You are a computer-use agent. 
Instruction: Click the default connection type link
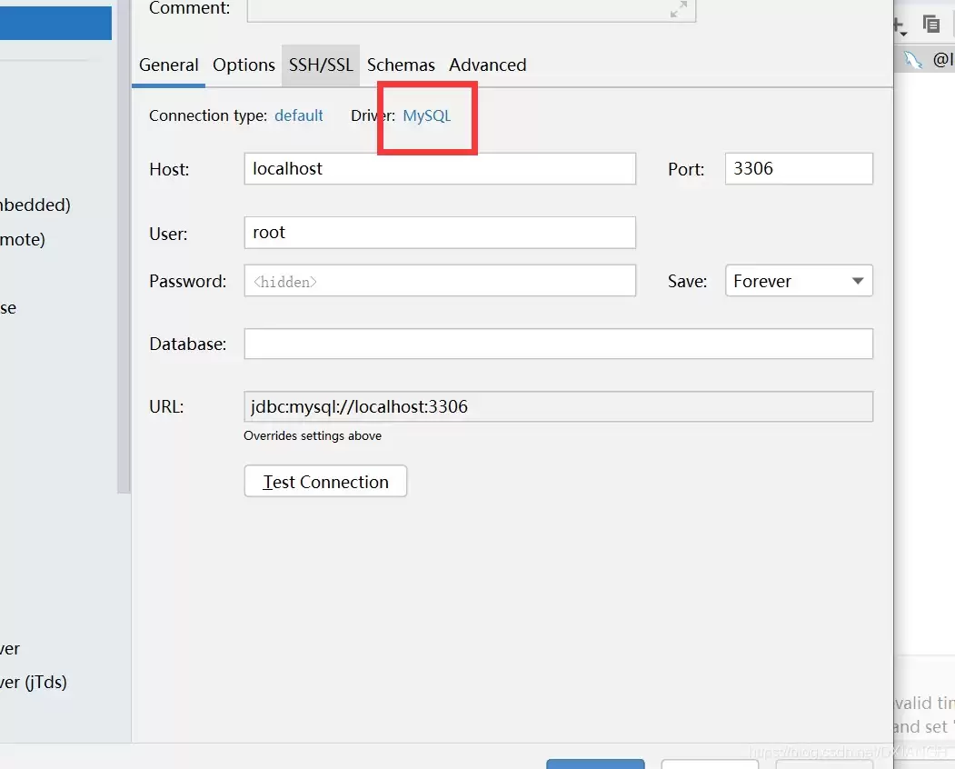[x=299, y=115]
